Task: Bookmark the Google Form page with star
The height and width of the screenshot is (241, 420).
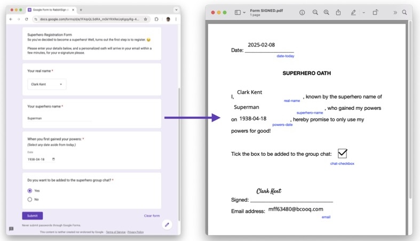Action: [146, 19]
